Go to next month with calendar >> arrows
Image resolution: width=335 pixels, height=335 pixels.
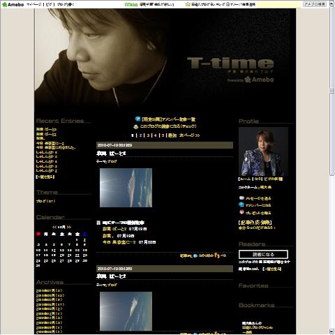tap(69, 227)
